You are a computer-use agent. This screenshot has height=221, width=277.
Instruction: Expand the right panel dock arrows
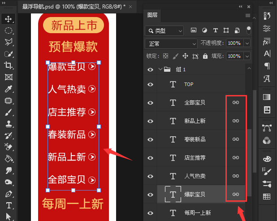271,3
